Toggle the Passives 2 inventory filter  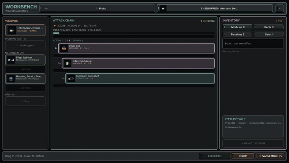[x=238, y=34]
